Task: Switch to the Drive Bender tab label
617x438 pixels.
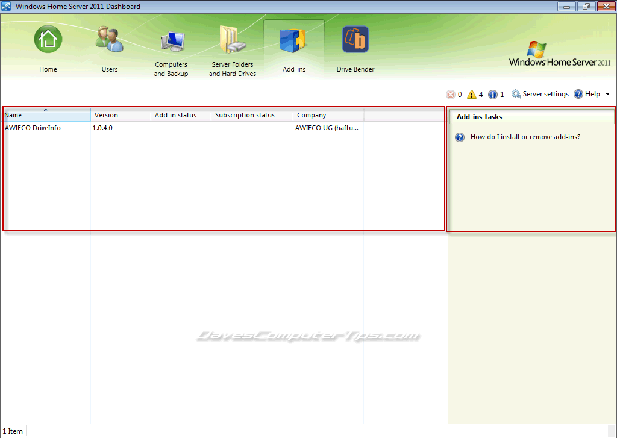Action: [355, 69]
